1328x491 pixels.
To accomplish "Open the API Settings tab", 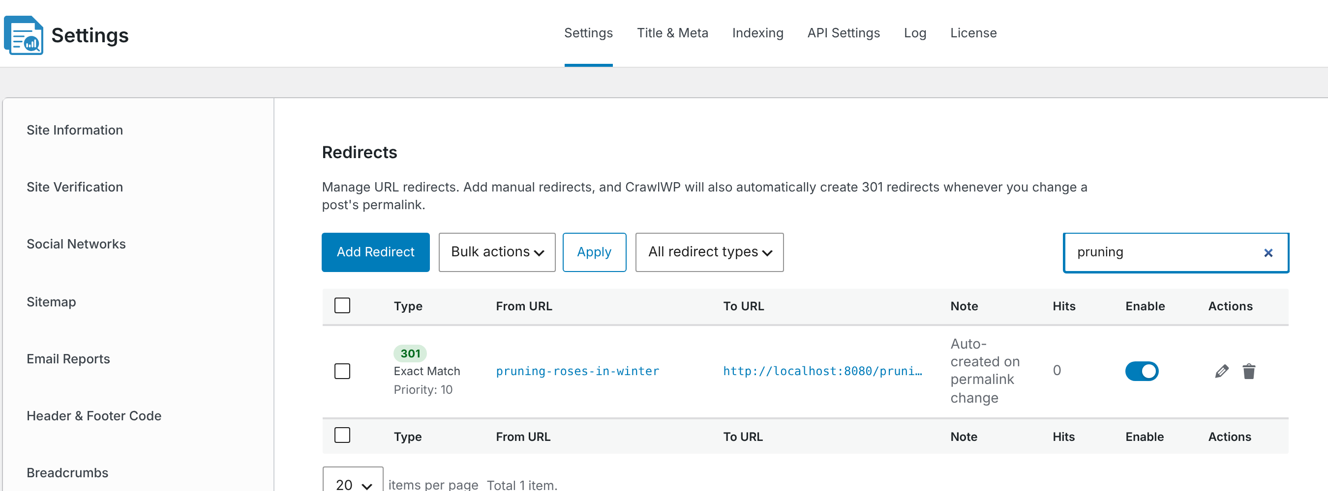I will click(x=844, y=33).
